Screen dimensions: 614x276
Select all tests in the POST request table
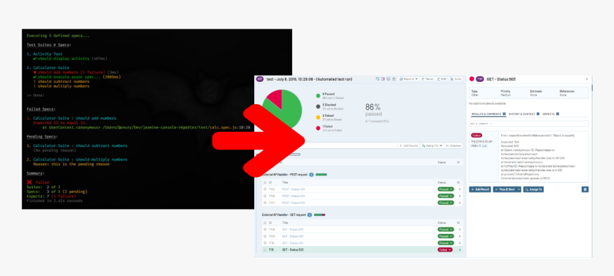coord(265,183)
